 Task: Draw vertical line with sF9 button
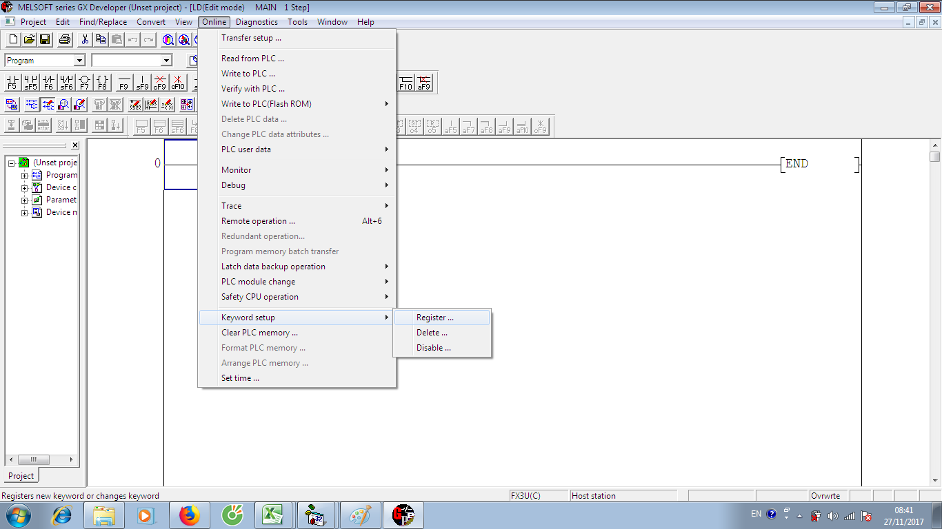coord(142,83)
